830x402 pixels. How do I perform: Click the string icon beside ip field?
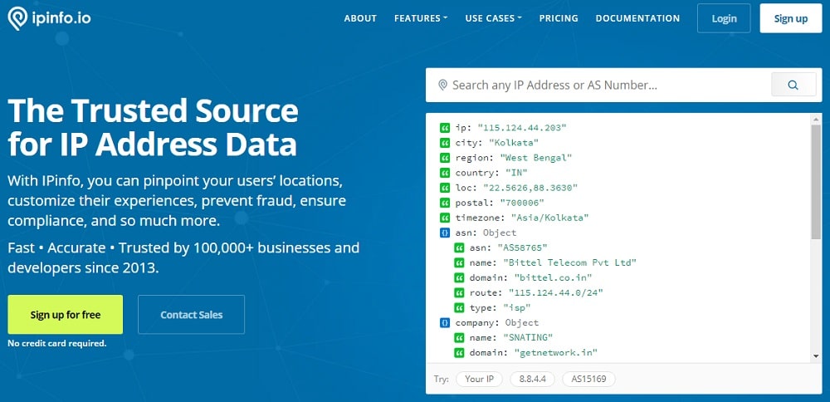click(x=445, y=128)
